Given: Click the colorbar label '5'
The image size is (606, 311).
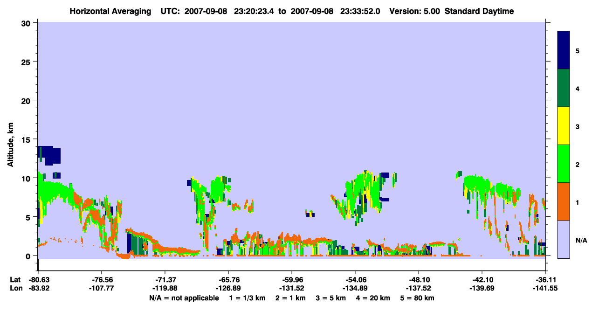Looking at the screenshot, I should click(578, 50).
